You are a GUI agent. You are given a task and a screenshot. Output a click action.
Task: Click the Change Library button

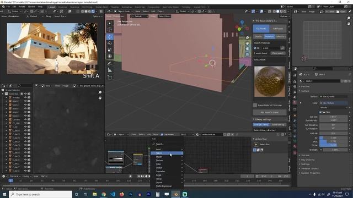[x=261, y=125]
